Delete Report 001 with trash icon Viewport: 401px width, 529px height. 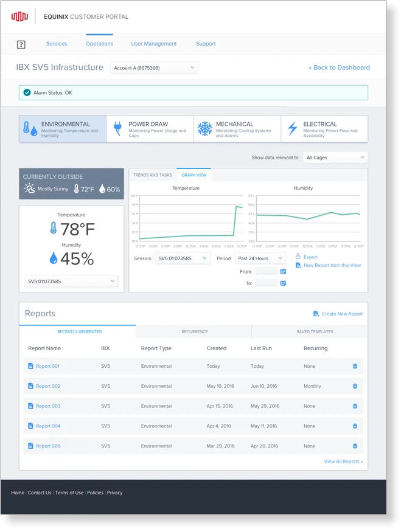click(355, 366)
